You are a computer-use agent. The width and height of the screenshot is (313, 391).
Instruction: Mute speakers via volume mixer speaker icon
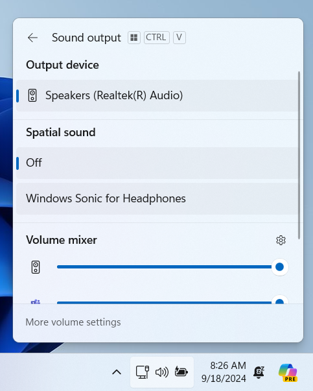(x=36, y=267)
